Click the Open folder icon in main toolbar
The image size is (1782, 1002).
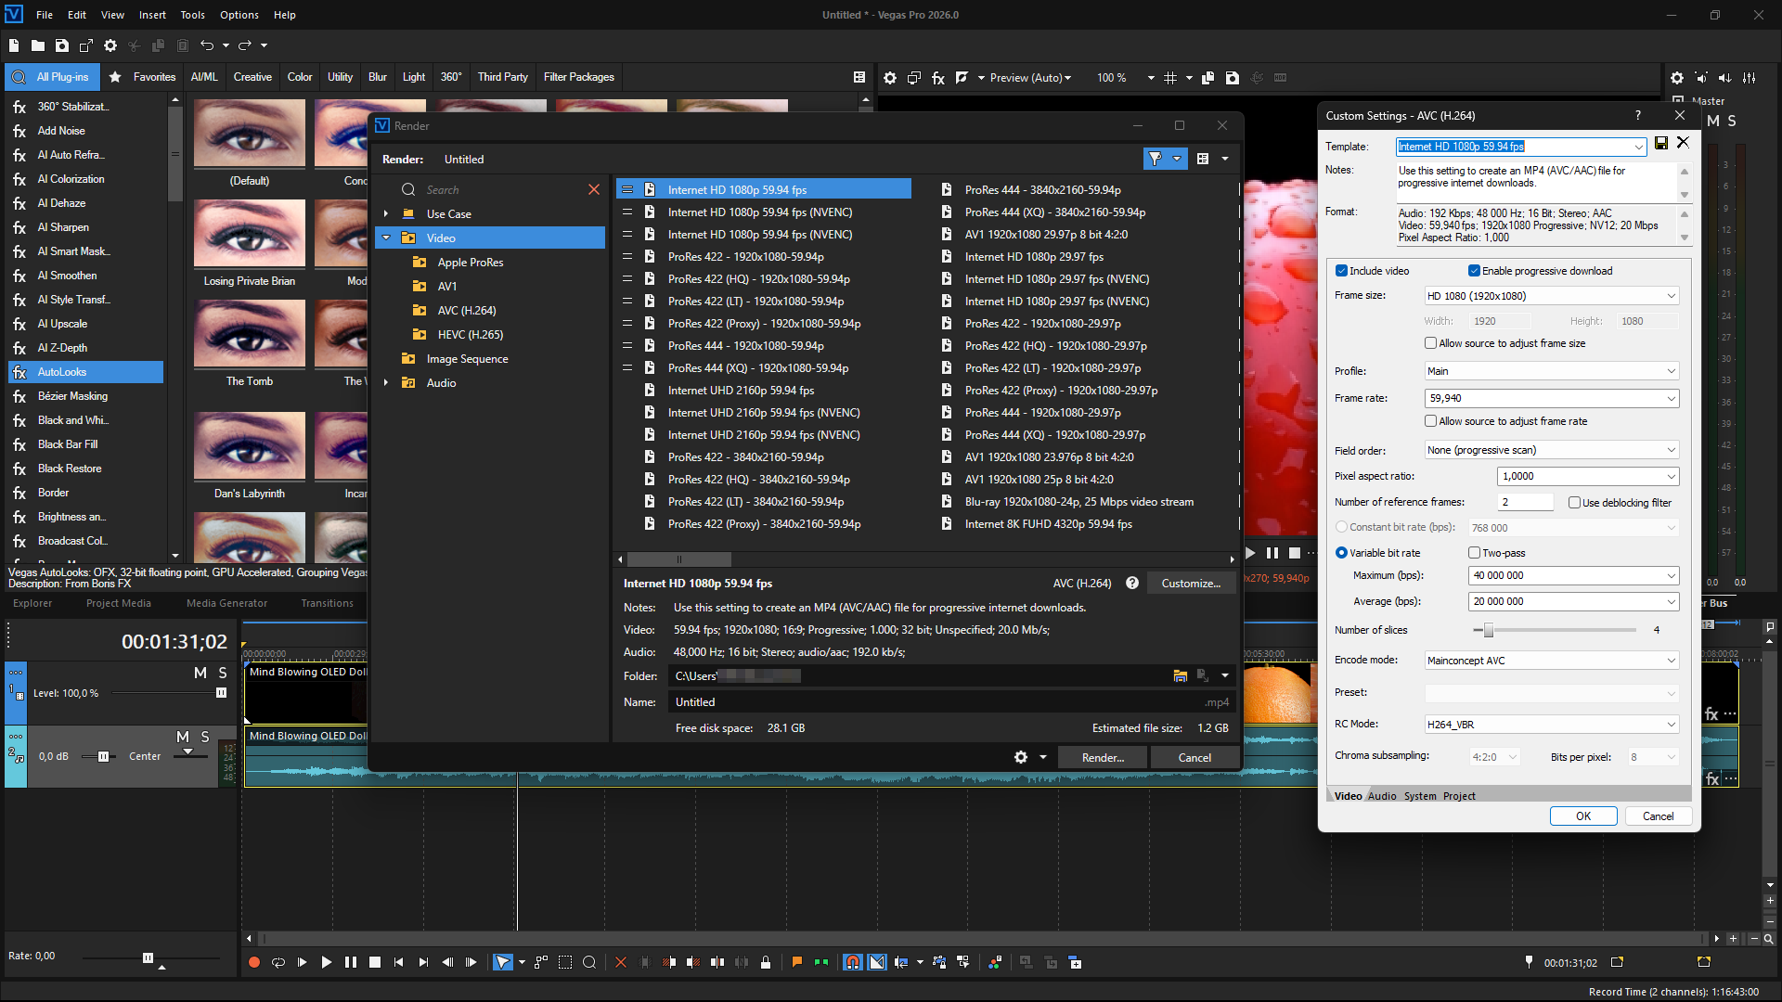(38, 45)
